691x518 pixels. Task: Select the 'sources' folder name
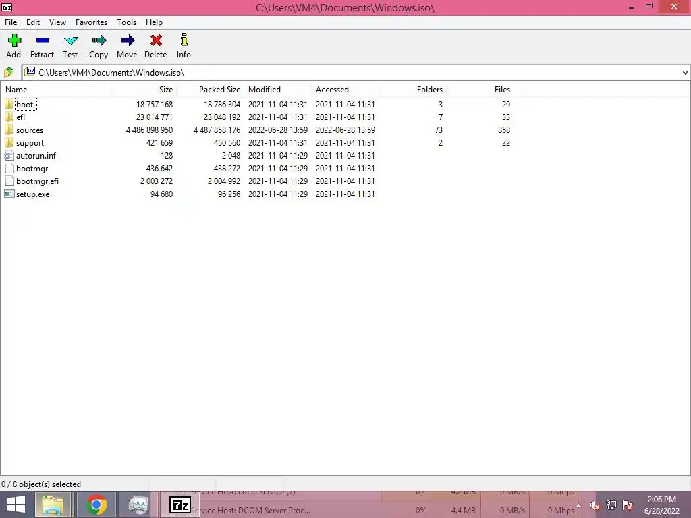[30, 130]
